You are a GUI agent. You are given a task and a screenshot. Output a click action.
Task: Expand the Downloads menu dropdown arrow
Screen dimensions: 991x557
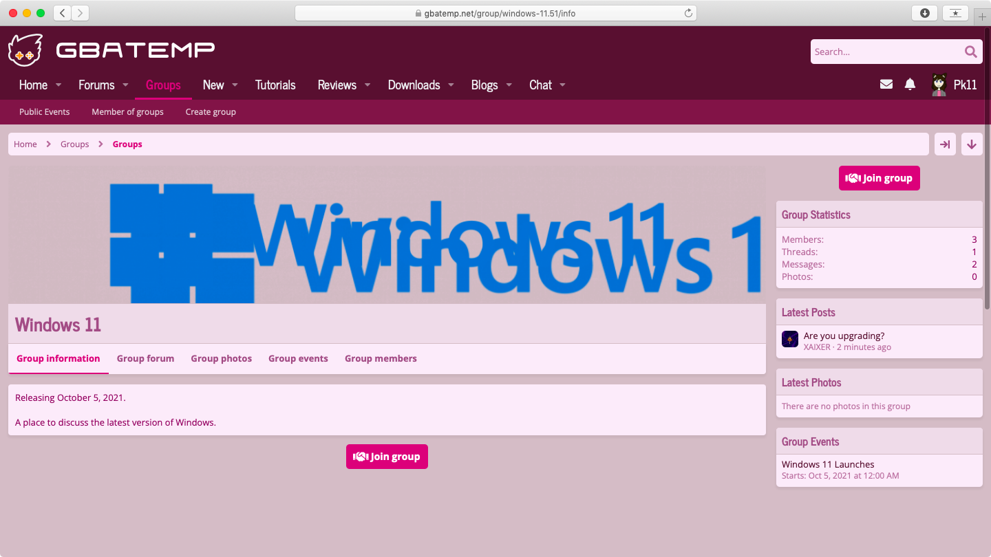(x=451, y=85)
